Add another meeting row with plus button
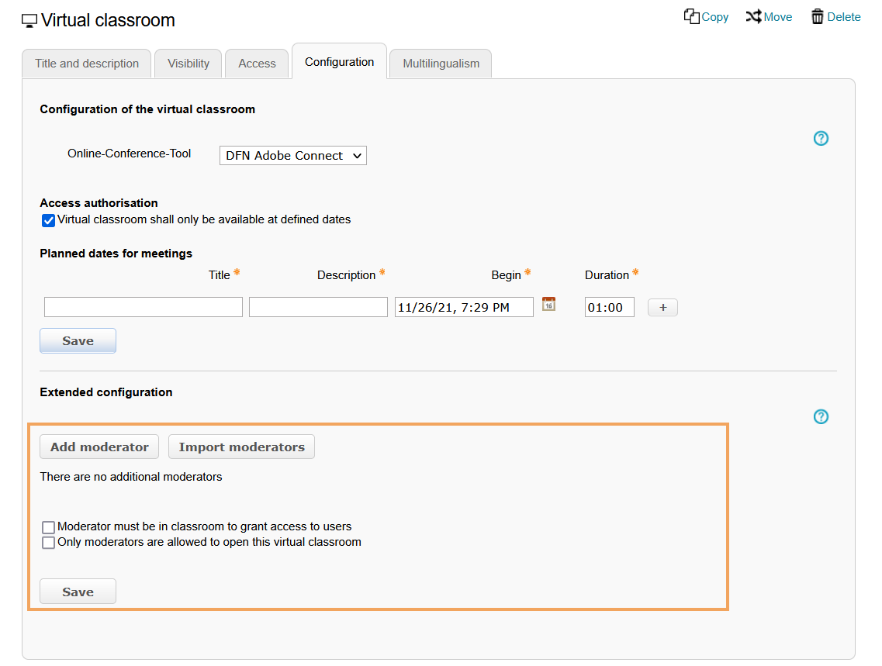The height and width of the screenshot is (666, 882). (x=662, y=308)
